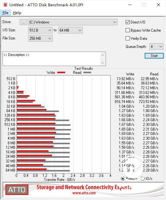This screenshot has height=200, width=166.
Task: Minimize the ATTO Disk Benchmark window
Action: pyautogui.click(x=130, y=5)
